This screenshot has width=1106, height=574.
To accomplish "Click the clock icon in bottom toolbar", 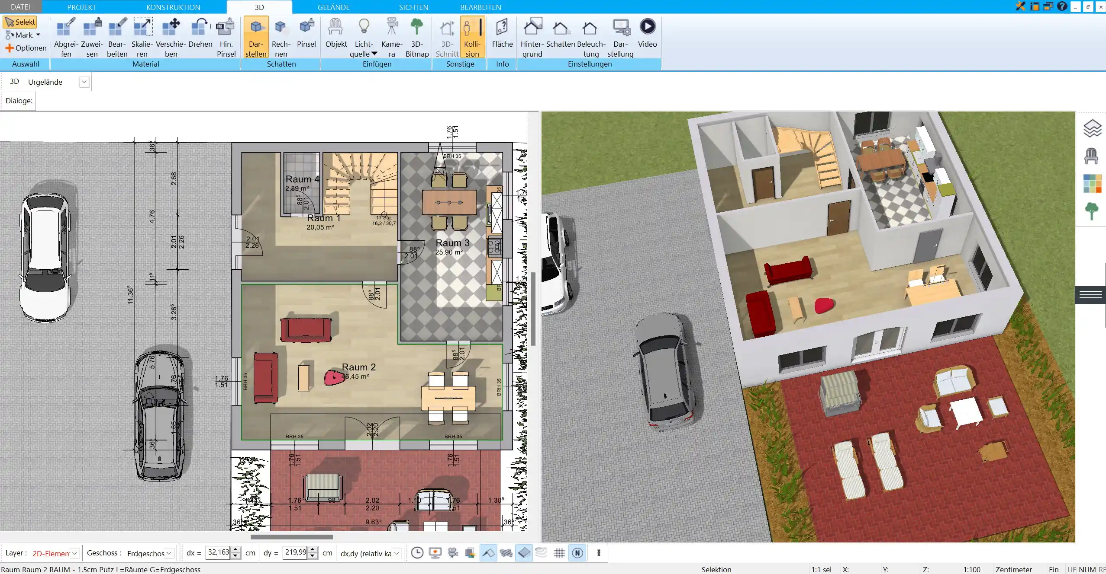I will (417, 553).
